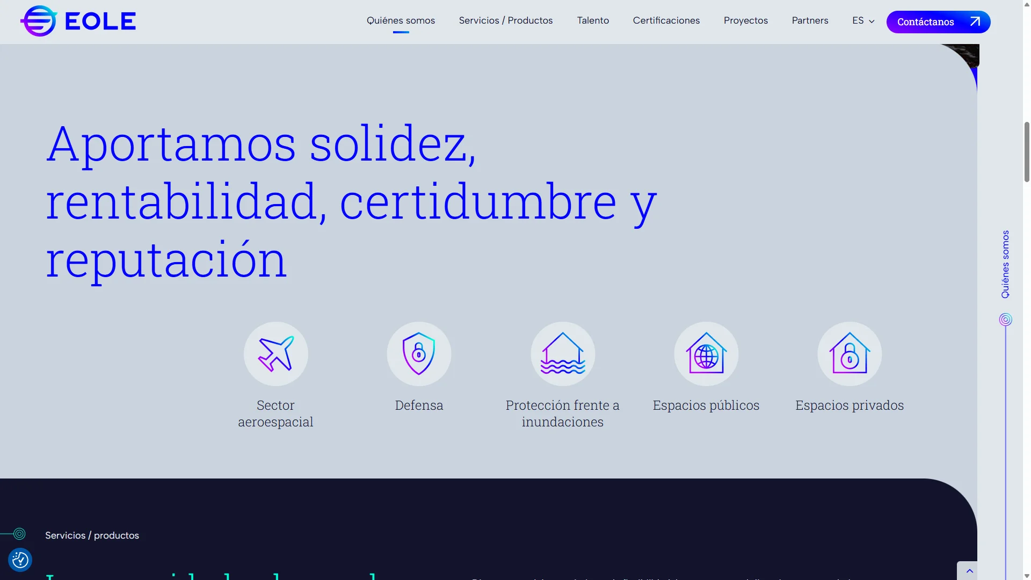Screen dimensions: 1031x580
Task: Go to the Talento page
Action: 593,20
